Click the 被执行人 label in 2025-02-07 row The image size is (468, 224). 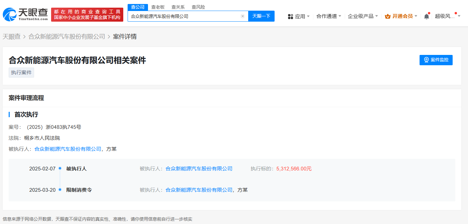(x=76, y=169)
